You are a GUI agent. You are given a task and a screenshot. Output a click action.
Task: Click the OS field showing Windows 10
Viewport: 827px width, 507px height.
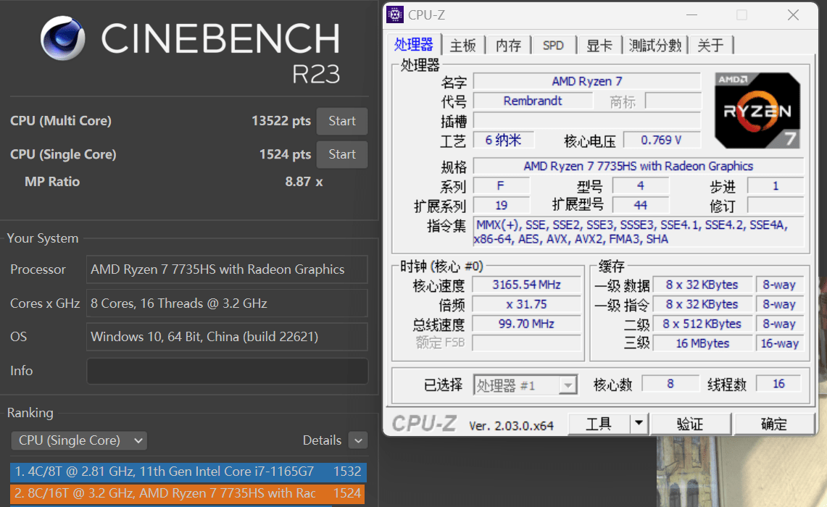[x=228, y=337]
